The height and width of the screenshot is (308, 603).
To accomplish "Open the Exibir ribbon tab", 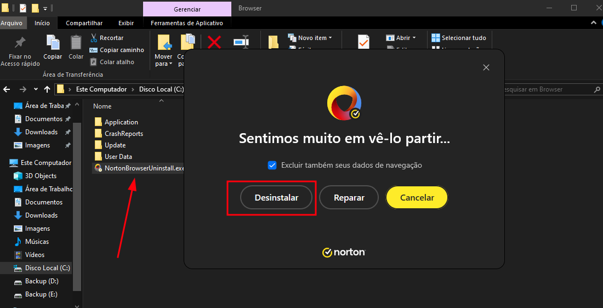I will coord(126,23).
